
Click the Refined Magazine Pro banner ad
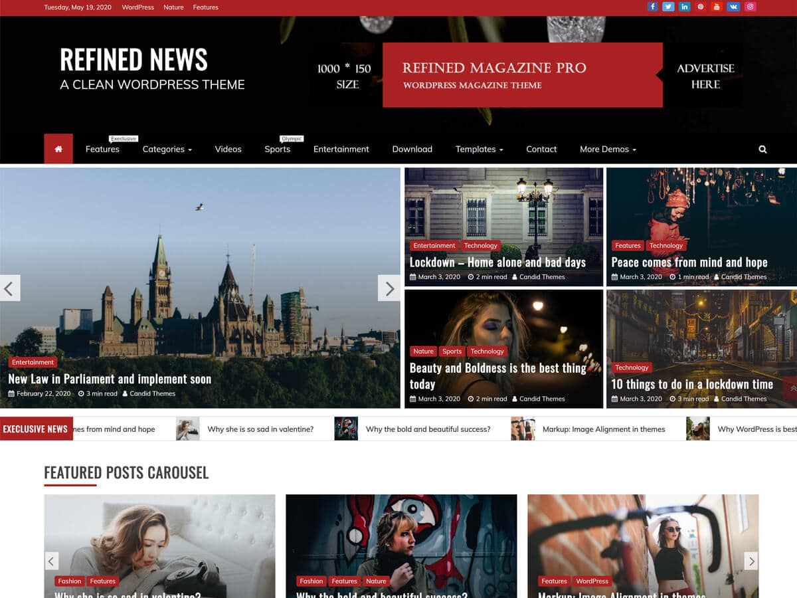click(522, 75)
